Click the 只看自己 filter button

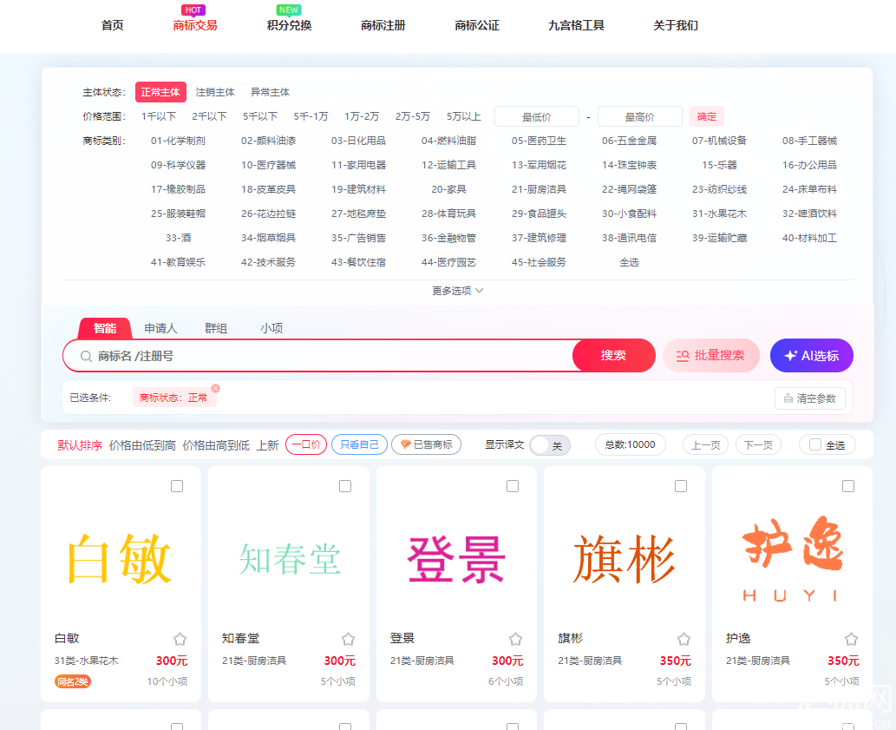[359, 444]
